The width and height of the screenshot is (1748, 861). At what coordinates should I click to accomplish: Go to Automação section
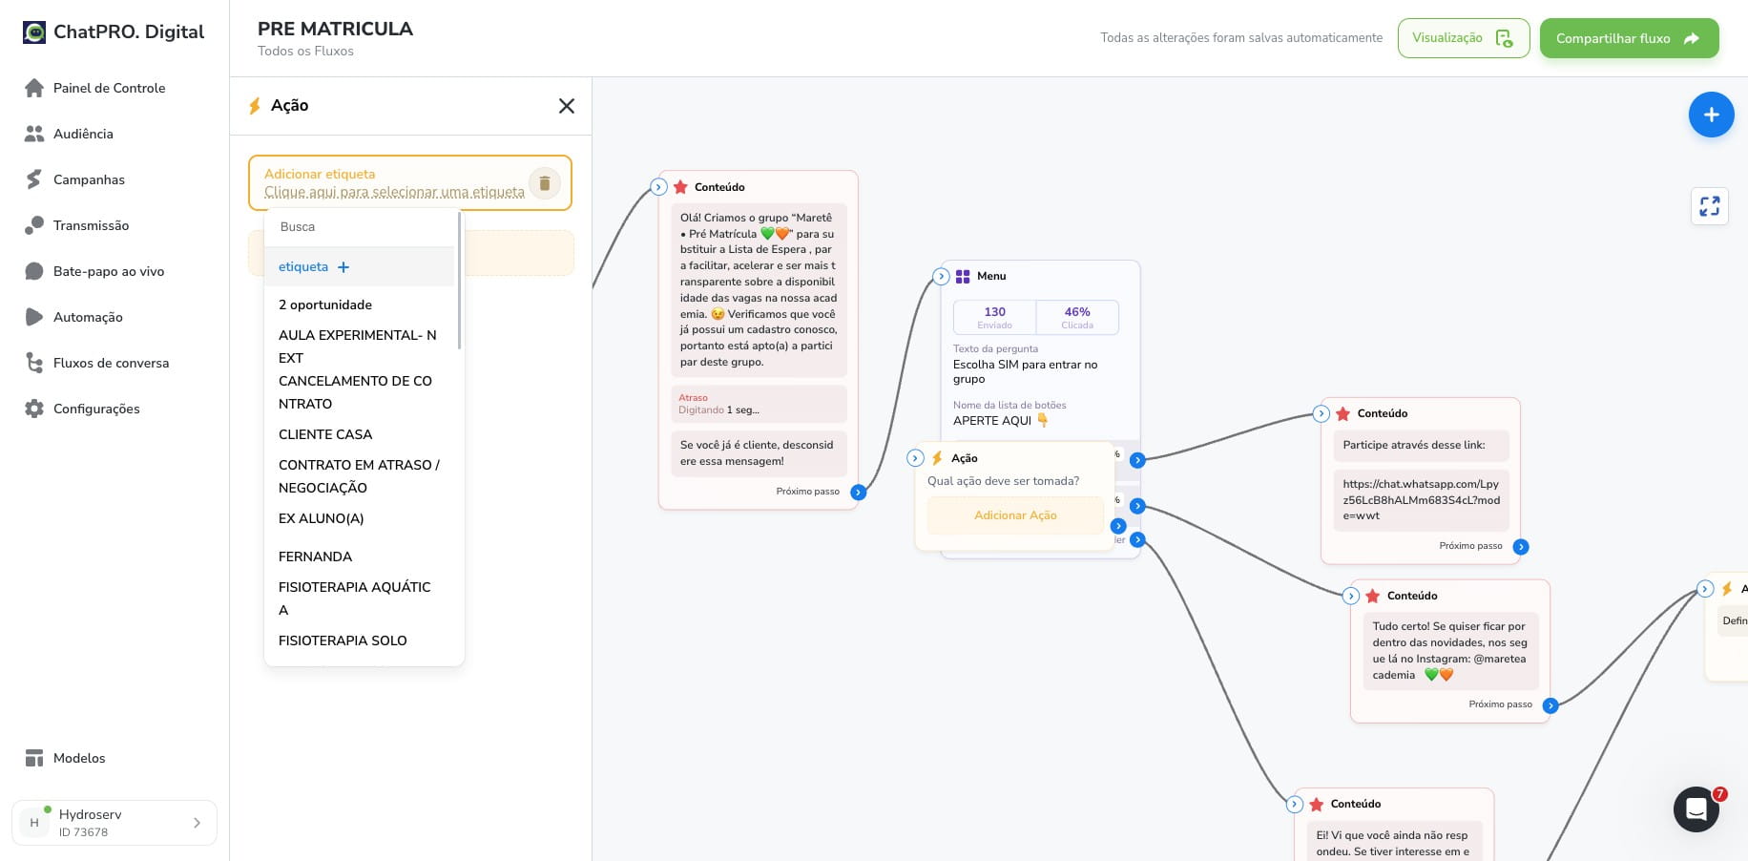point(88,317)
